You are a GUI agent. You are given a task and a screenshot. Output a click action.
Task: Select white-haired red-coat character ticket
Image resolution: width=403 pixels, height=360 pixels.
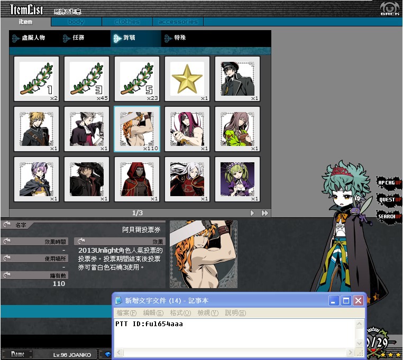tap(187, 179)
